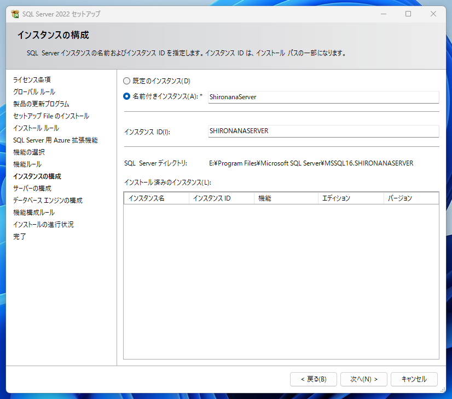This screenshot has height=399, width=452.
Task: Navigate to サーバーの構成
Action: coord(33,188)
